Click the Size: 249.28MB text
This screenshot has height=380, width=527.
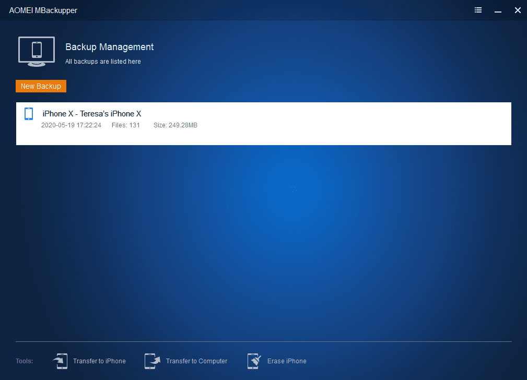(175, 125)
